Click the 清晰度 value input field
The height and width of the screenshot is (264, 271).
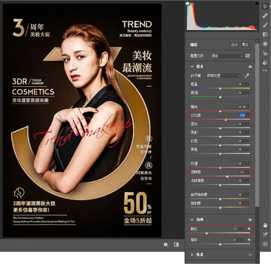tap(244, 172)
